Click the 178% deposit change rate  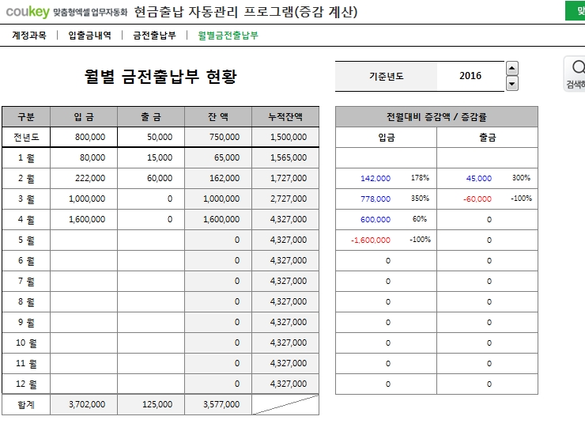420,178
